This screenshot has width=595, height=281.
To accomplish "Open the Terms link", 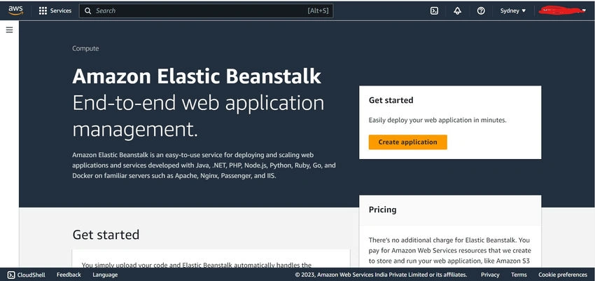I will pos(519,275).
